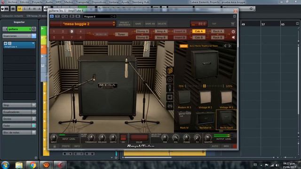Screen dimensions: 301x169
Task: Open the Transporte menu
Action: pyautogui.click(x=82, y=2)
